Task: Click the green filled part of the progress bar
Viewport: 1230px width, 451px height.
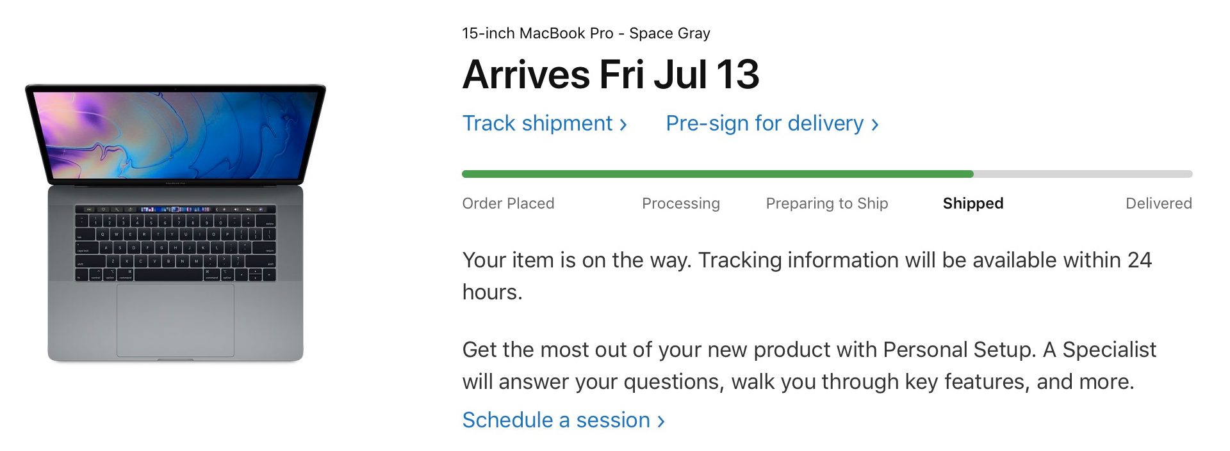Action: point(717,174)
